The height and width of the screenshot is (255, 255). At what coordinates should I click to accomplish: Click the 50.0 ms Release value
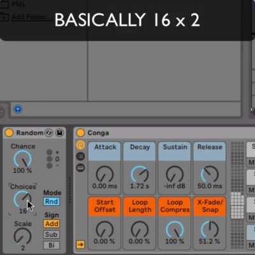pos(210,186)
